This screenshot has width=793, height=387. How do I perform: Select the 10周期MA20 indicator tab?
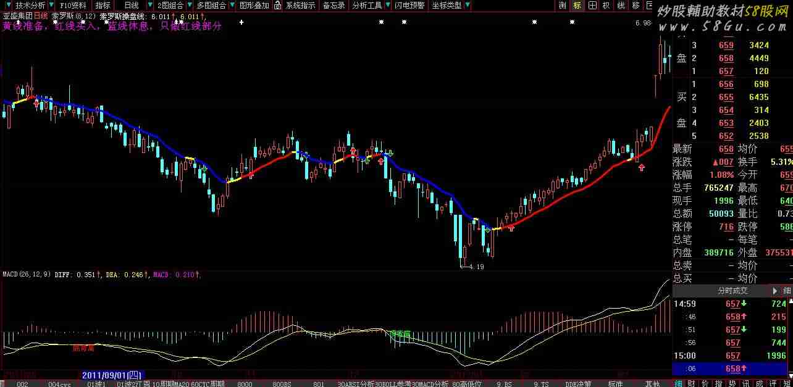point(170,383)
